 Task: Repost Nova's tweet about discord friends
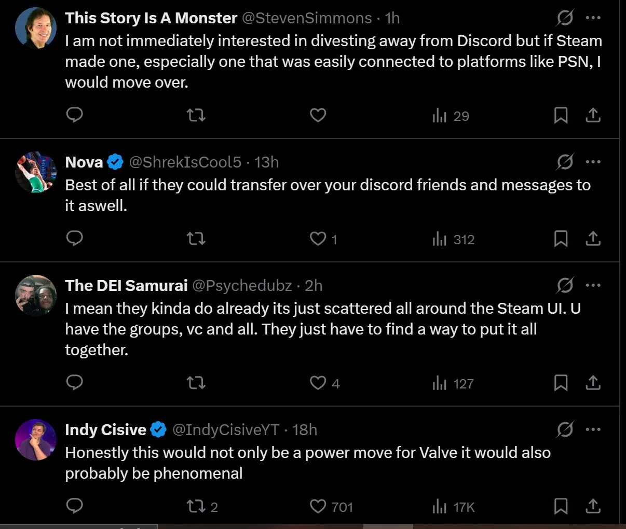196,239
